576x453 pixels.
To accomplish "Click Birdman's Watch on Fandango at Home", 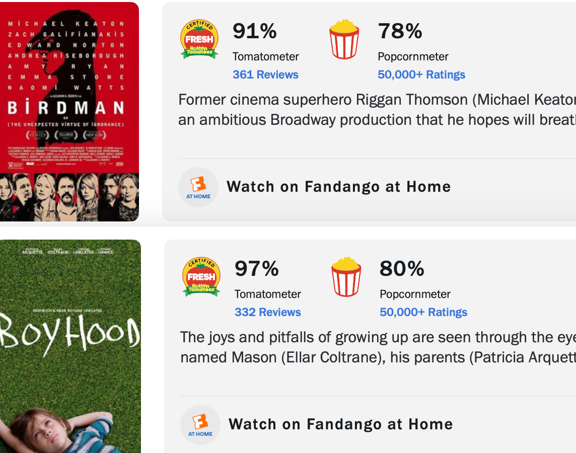I will pos(338,187).
